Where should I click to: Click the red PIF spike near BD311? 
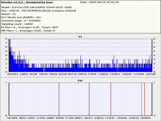tap(89, 99)
